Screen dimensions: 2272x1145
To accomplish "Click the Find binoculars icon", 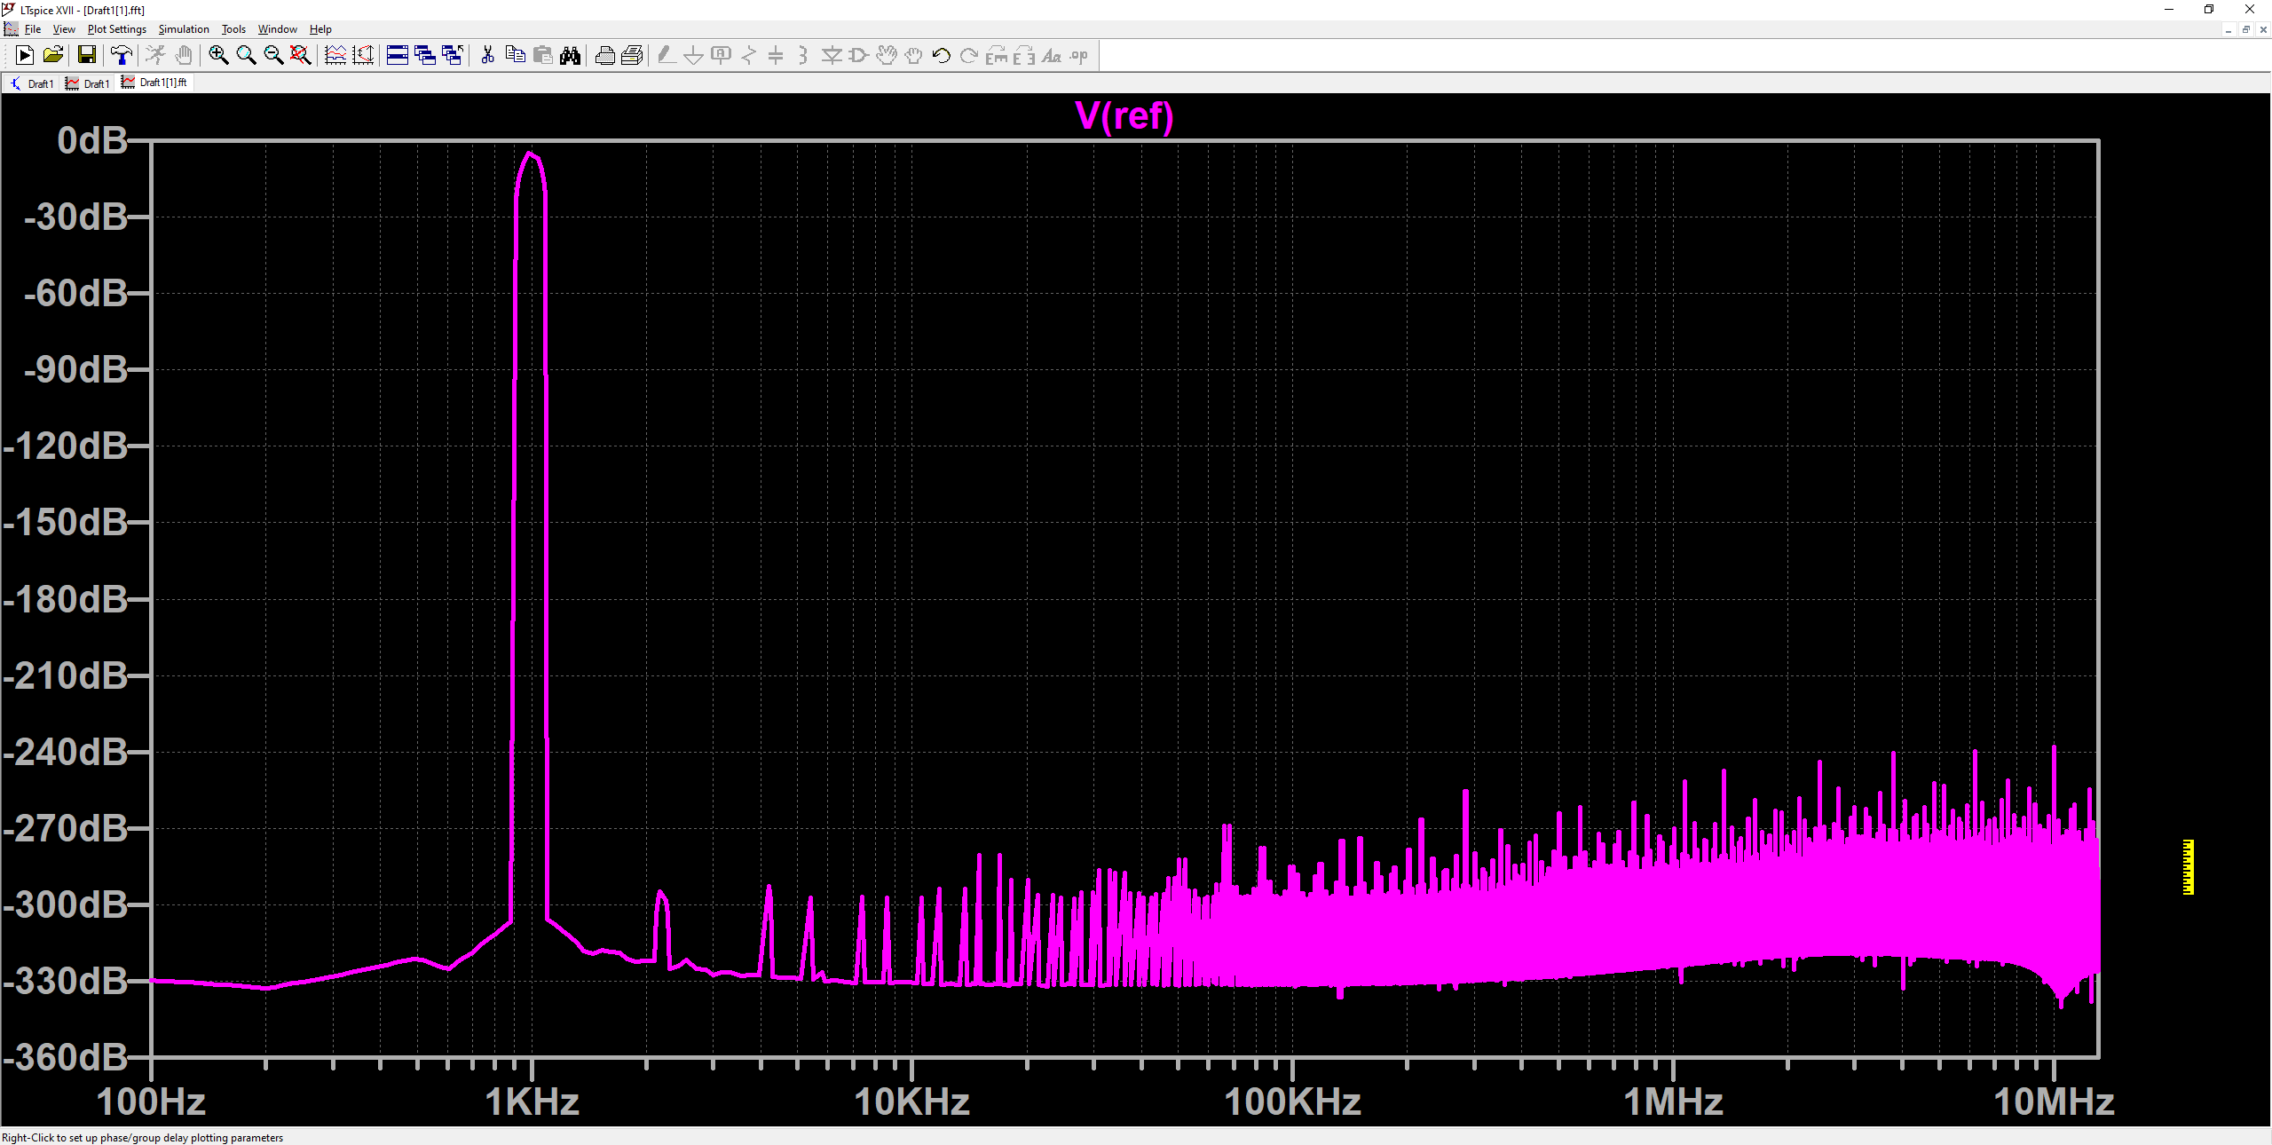I will tap(570, 56).
